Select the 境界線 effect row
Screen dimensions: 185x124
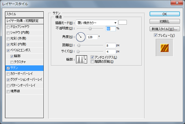(24, 92)
